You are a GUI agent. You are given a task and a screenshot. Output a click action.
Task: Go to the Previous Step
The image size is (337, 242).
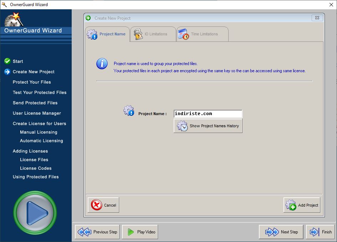point(97,232)
